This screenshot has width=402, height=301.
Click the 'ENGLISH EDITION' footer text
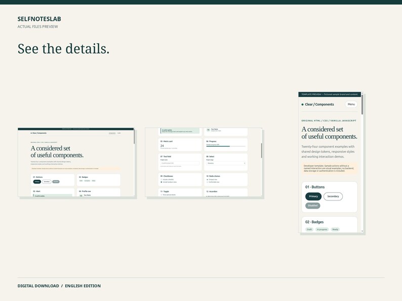tap(83, 286)
